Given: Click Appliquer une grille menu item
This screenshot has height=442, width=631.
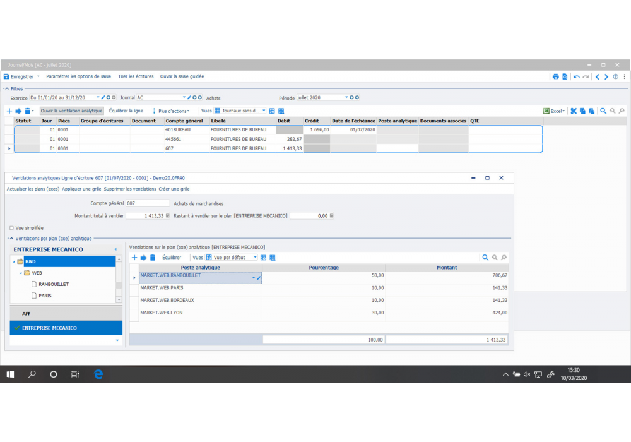Looking at the screenshot, I should [81, 189].
